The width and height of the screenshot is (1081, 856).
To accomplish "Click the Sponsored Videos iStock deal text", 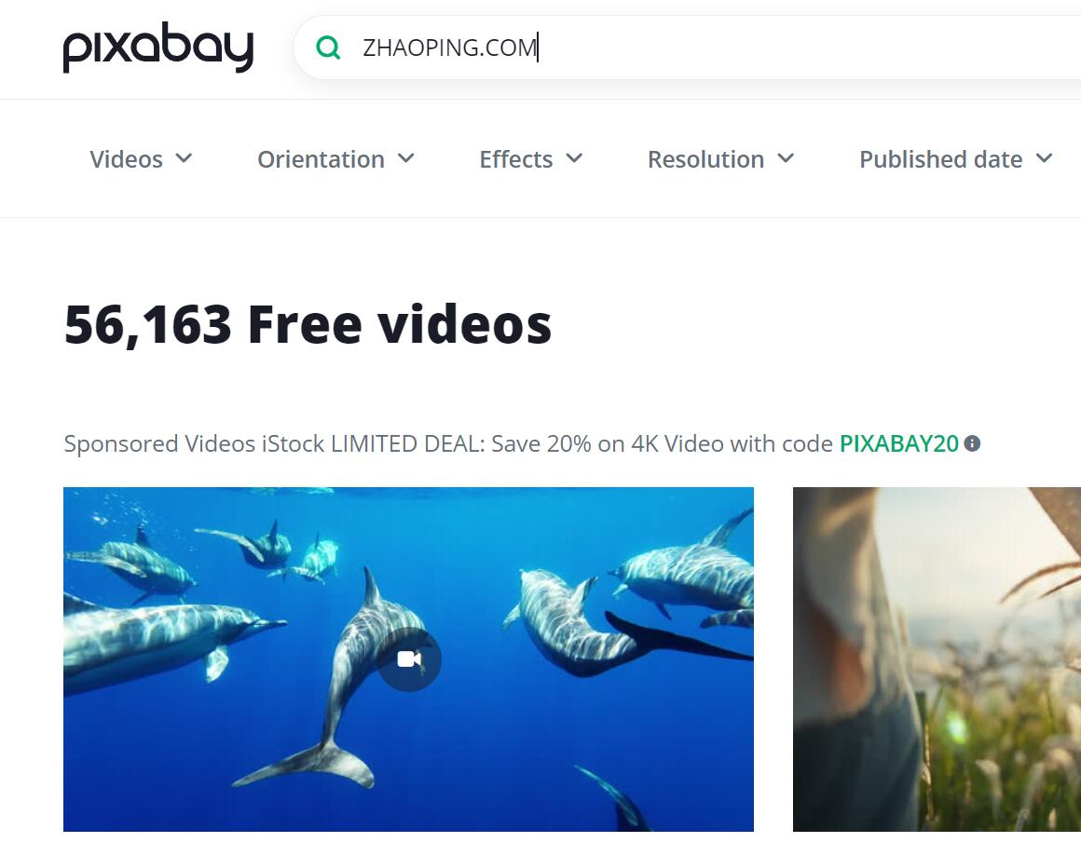I will point(448,443).
